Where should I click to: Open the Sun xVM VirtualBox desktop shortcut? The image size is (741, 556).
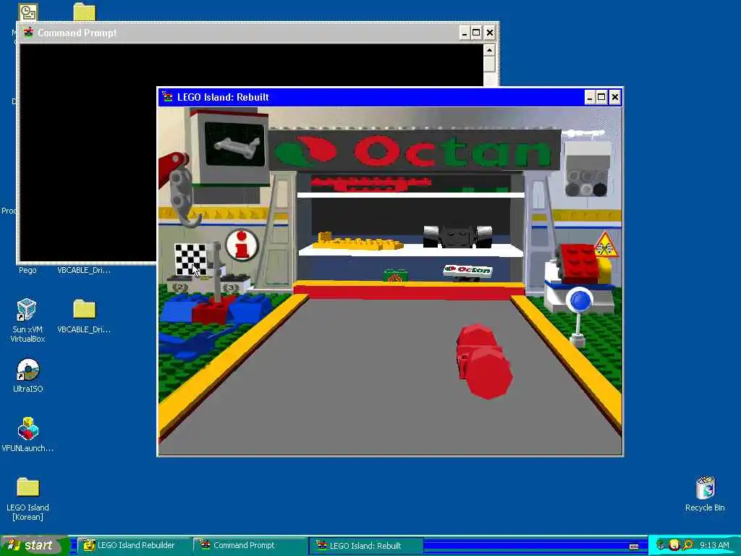click(27, 320)
